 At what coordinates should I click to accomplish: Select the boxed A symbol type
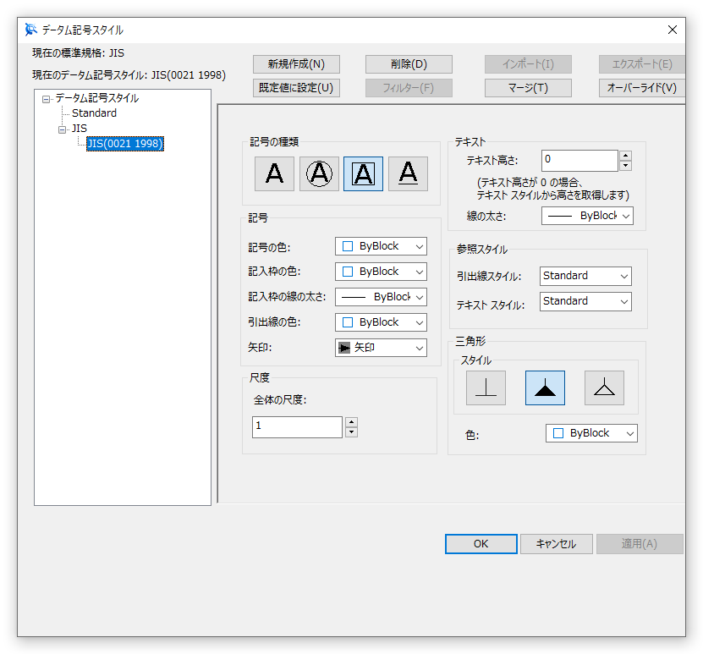coord(363,173)
